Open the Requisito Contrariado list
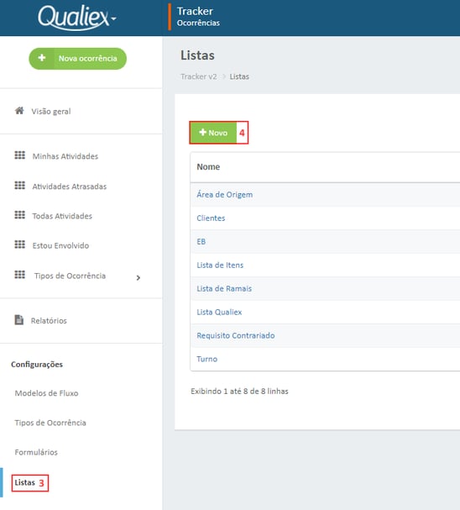 click(x=236, y=335)
